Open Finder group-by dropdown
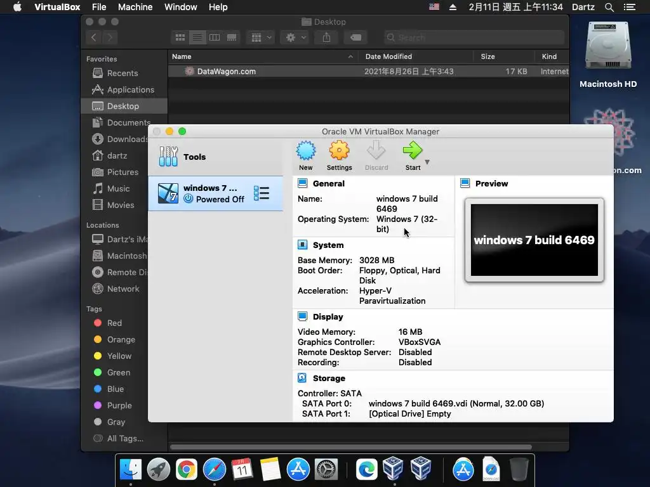 coord(261,37)
